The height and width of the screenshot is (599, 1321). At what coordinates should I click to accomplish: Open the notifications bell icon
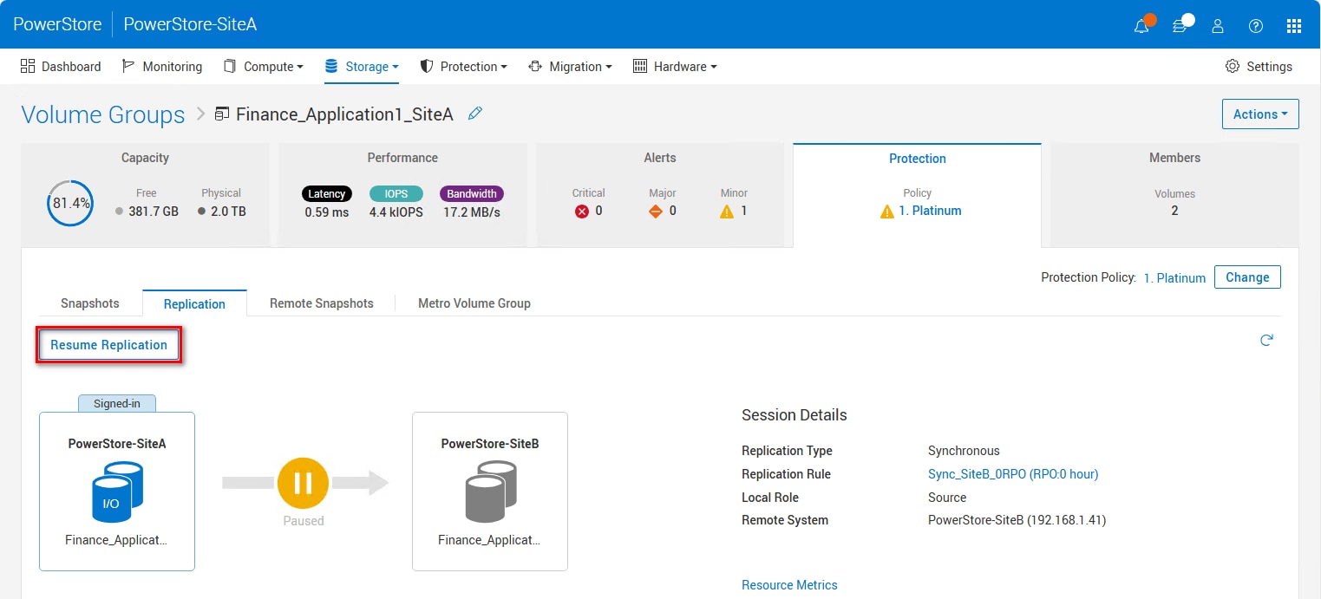1141,26
